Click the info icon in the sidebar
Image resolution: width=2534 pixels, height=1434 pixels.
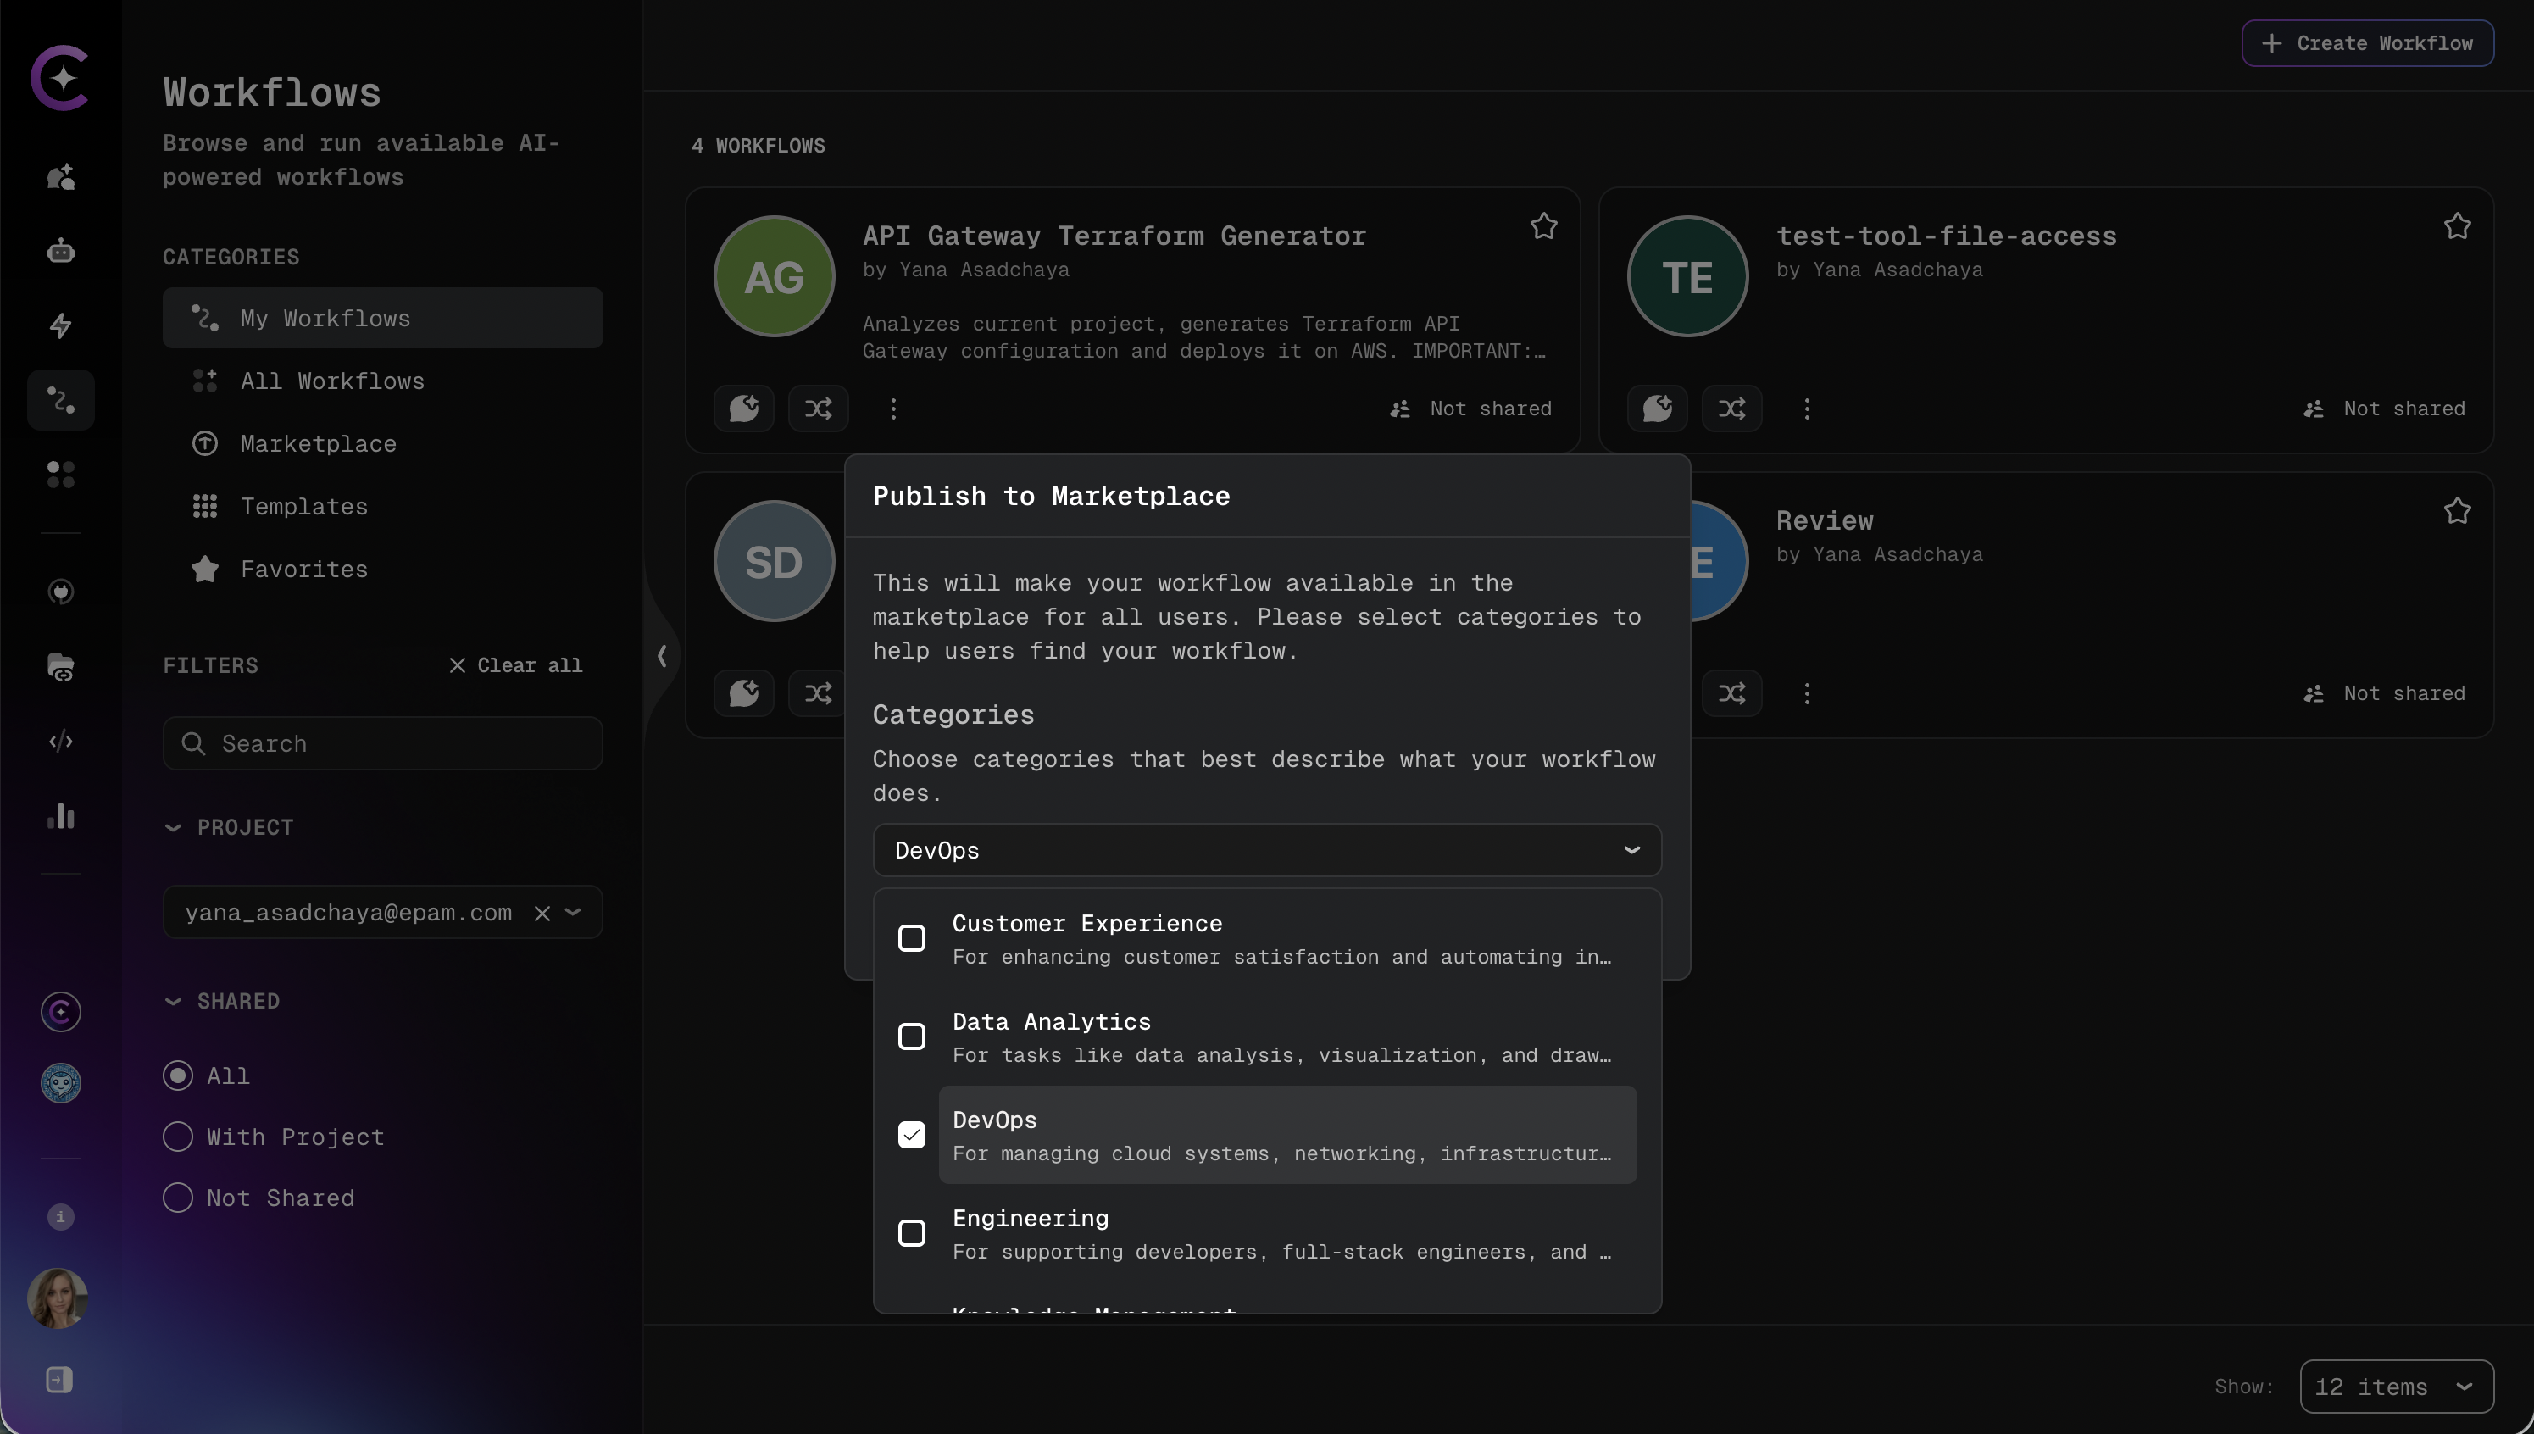[x=60, y=1216]
